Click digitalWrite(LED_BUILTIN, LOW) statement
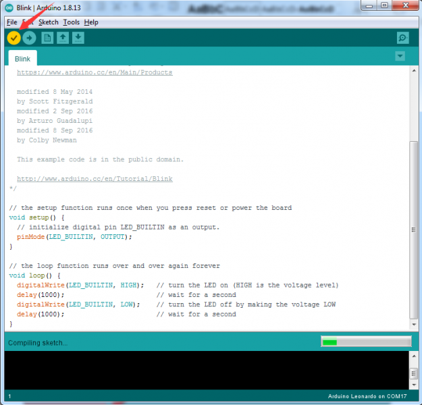The height and width of the screenshot is (405, 422). 78,304
